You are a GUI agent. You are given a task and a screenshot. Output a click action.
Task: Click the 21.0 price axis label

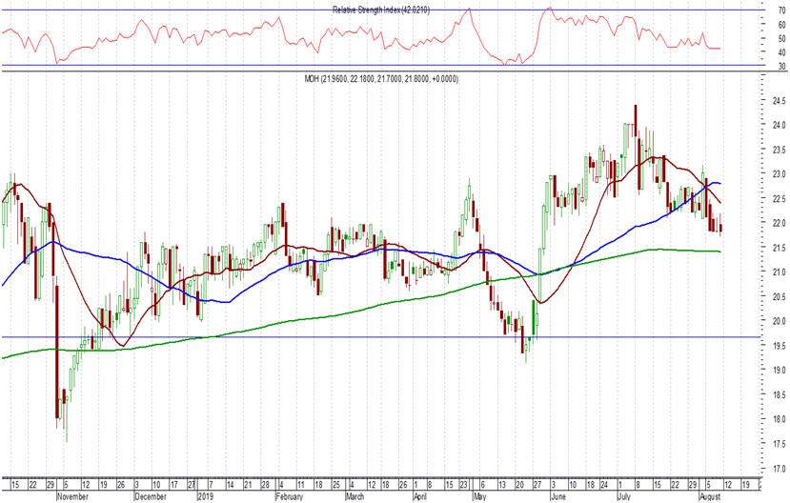pos(780,272)
